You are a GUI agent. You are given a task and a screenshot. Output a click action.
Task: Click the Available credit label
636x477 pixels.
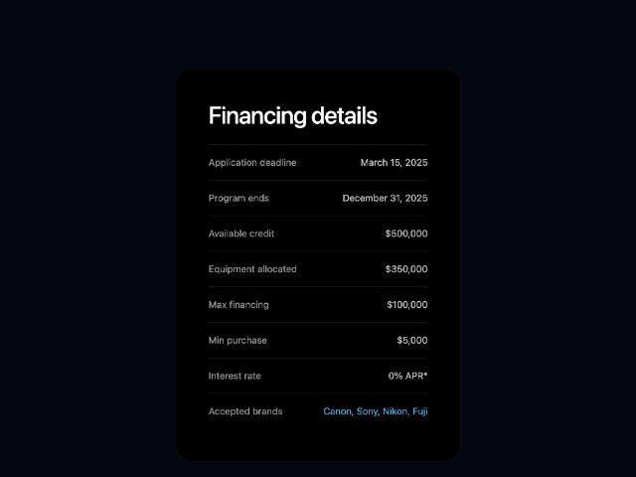(x=241, y=235)
